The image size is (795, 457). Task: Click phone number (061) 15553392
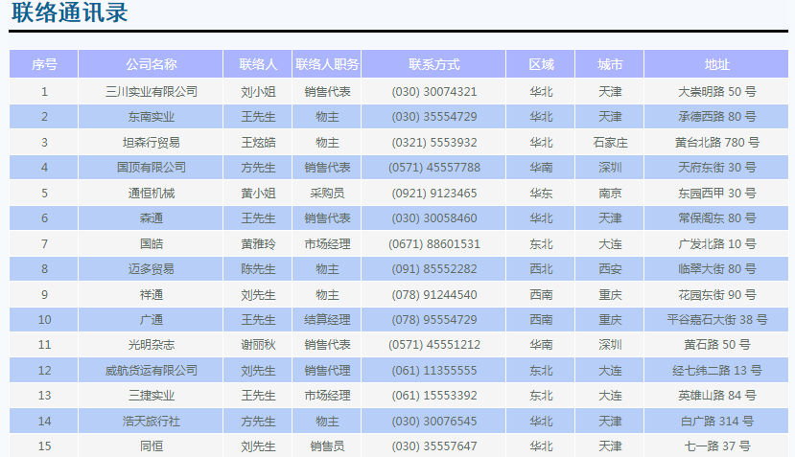[433, 395]
